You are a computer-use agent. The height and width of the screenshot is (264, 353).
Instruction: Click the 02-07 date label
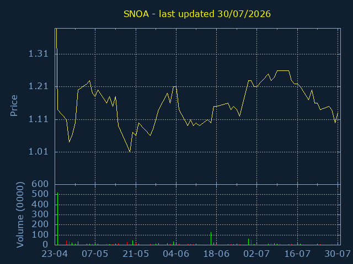(256, 254)
